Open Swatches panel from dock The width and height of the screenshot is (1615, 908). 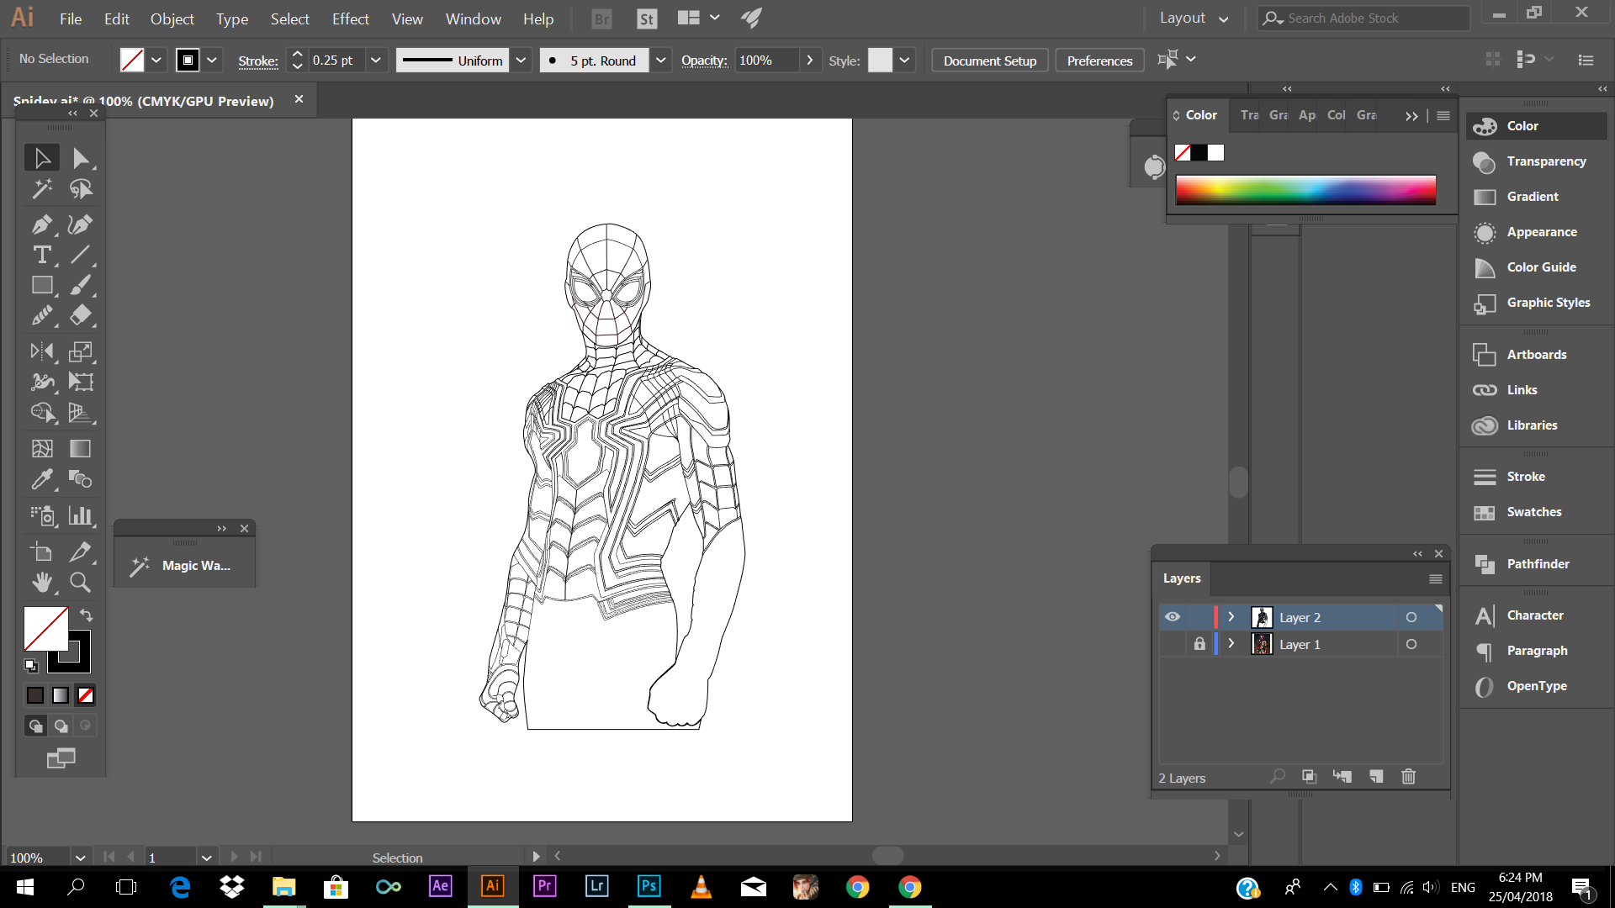1536,512
